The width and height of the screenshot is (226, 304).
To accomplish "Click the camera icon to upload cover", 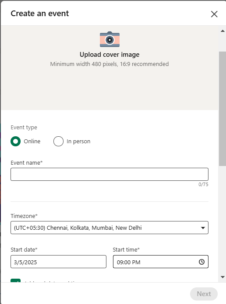I will pos(109,39).
